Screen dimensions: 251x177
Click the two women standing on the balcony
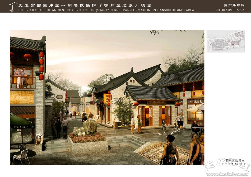pos(20,77)
